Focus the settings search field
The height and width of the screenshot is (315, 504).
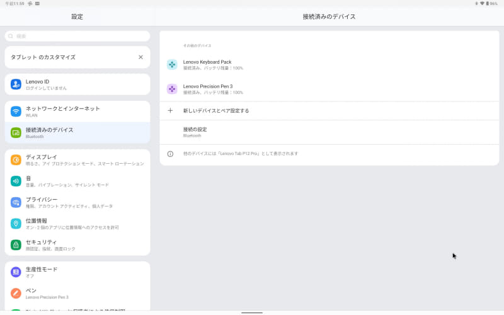(x=77, y=36)
